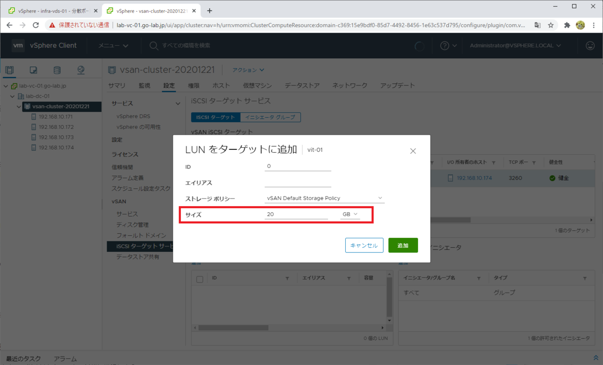Click the vm logo in header
The height and width of the screenshot is (365, 603).
pos(18,46)
